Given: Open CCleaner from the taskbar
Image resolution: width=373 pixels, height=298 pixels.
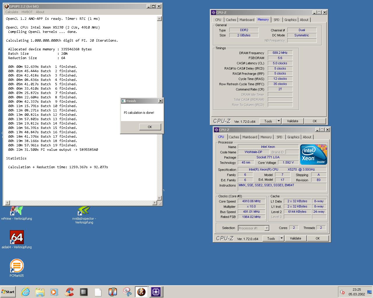Looking at the screenshot, I should [x=69, y=292].
